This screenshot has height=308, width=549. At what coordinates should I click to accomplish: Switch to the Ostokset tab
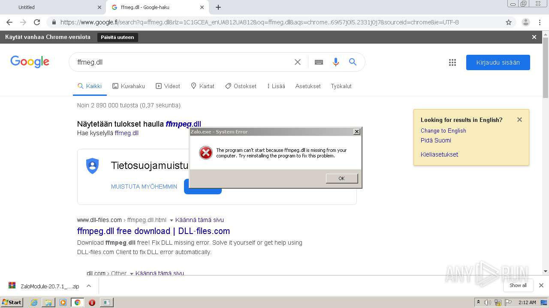pos(241,86)
